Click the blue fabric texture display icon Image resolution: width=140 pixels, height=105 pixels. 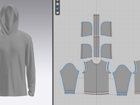pyautogui.click(x=57, y=8)
